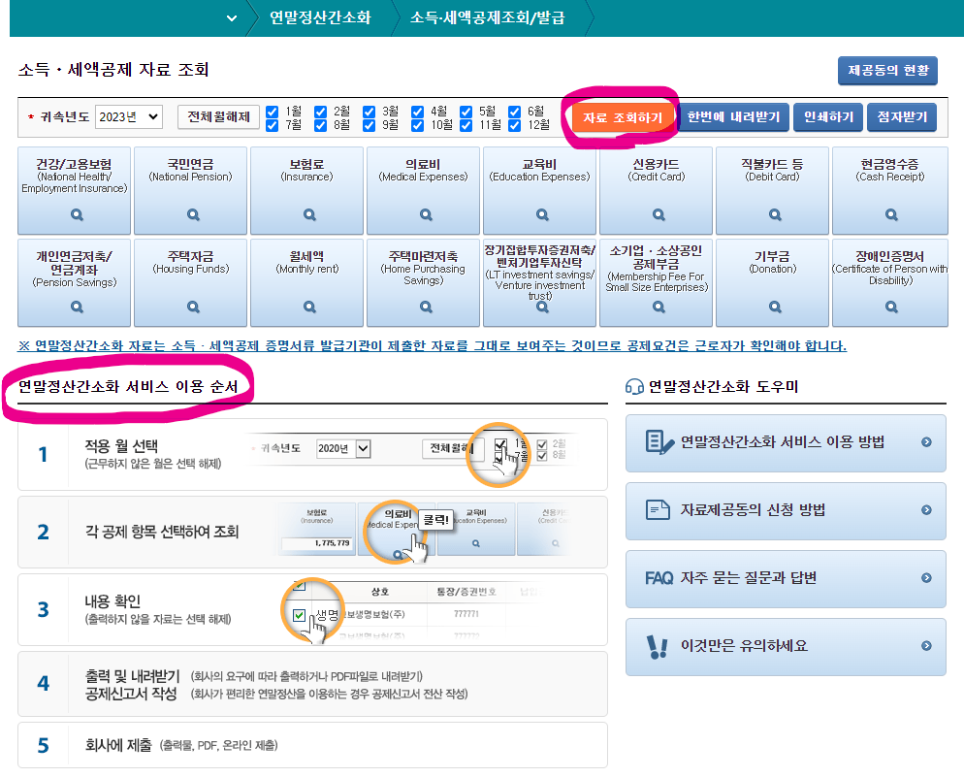
Task: Toggle the 11월 checkbox
Action: pos(466,125)
